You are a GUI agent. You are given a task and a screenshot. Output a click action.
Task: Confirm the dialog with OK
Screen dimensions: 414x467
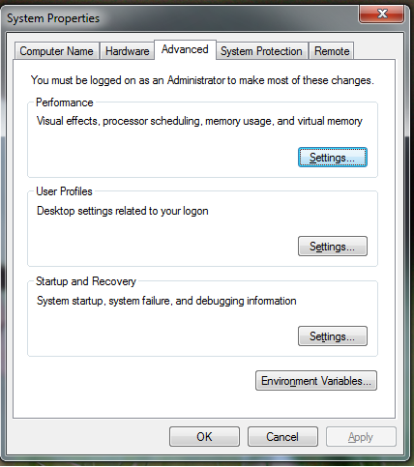coord(204,437)
